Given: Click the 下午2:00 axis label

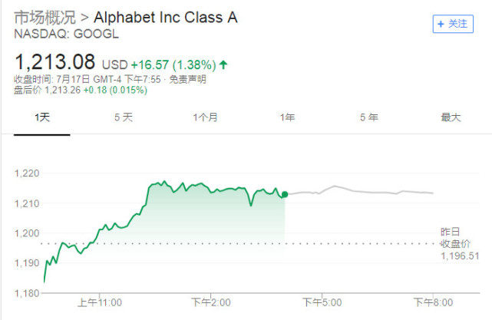Looking at the screenshot, I should point(211,302).
